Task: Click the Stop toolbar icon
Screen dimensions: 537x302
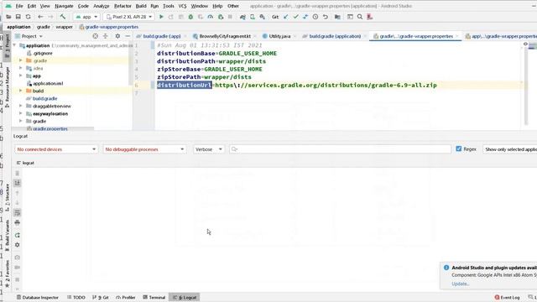Action: point(230,17)
